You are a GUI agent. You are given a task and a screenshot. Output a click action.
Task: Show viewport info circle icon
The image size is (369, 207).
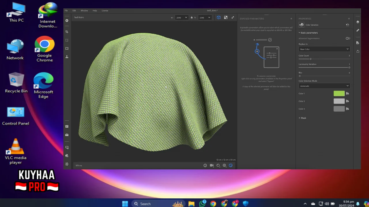pyautogui.click(x=205, y=165)
